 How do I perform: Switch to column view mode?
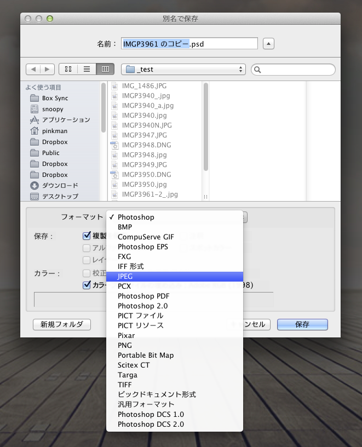105,69
